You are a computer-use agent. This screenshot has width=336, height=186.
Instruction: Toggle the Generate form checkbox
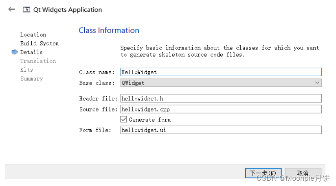tap(124, 119)
